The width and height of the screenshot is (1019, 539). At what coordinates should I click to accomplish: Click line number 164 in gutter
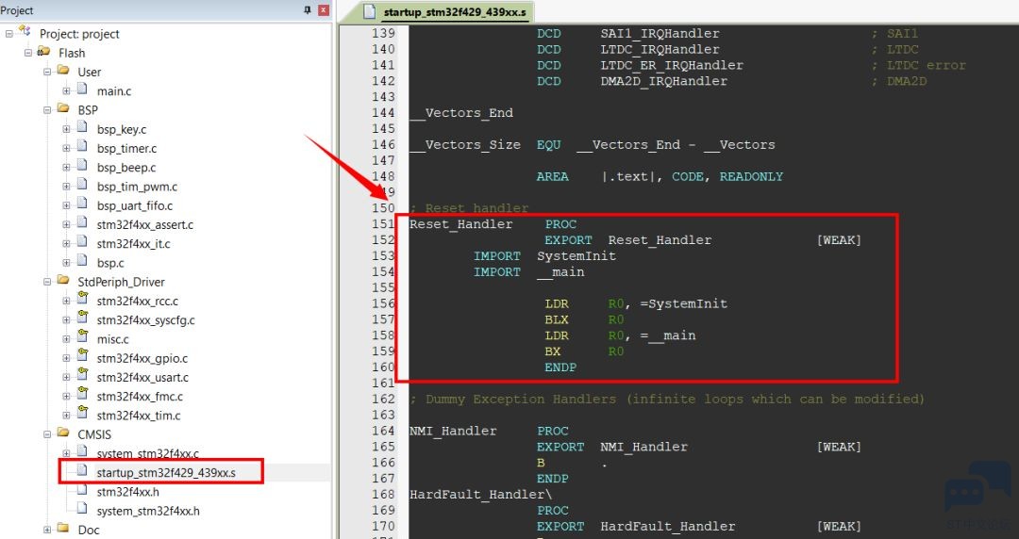click(x=383, y=431)
